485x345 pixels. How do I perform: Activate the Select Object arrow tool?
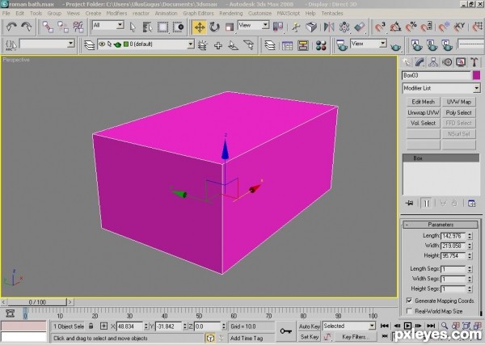click(133, 27)
